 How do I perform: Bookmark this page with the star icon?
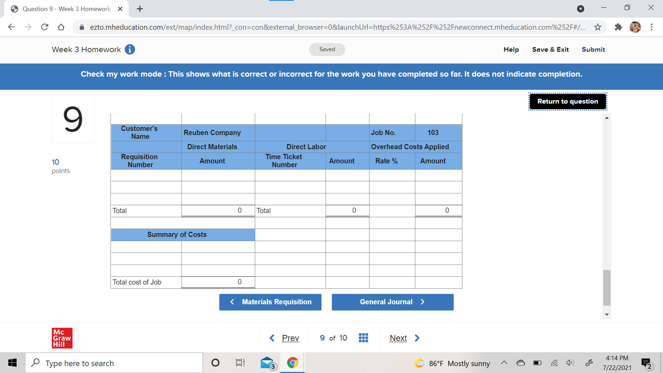598,27
